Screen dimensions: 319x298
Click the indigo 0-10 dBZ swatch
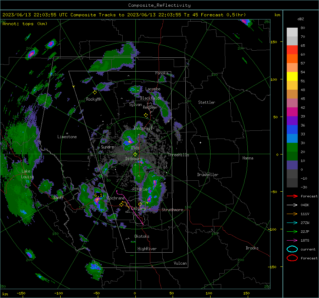click(292, 165)
